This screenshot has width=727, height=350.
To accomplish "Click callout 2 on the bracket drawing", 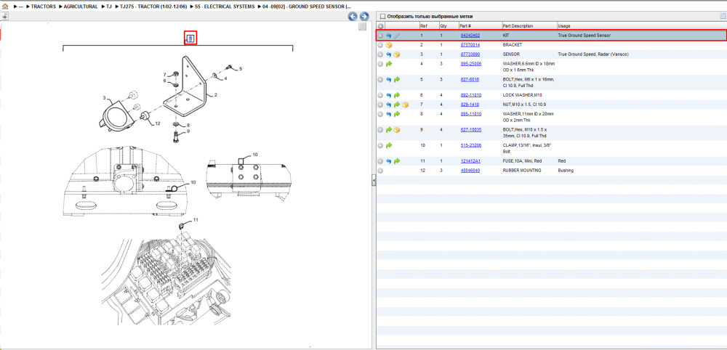I will 216,94.
